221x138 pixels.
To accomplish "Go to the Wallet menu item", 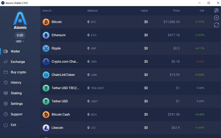I will [x=15, y=51].
